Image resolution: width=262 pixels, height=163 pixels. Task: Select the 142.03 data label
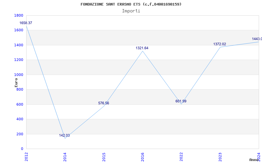pos(64,135)
